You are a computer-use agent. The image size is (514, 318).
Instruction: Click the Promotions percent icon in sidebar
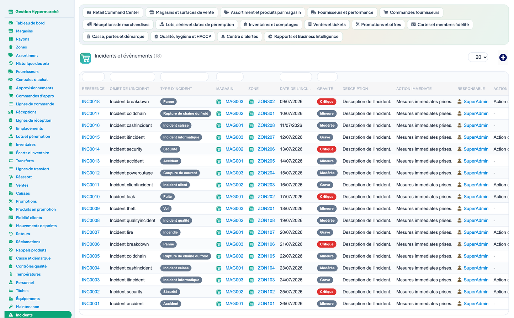click(x=11, y=201)
